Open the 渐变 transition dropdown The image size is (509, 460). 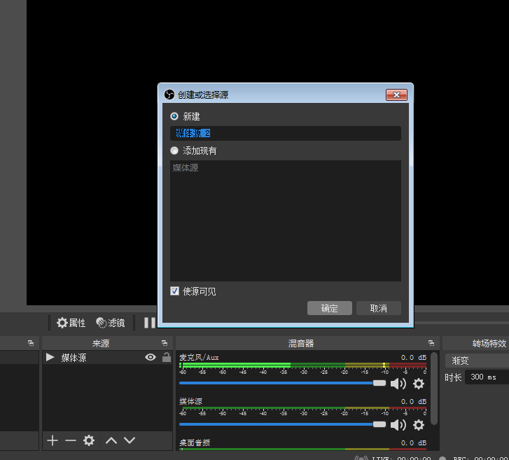[476, 361]
